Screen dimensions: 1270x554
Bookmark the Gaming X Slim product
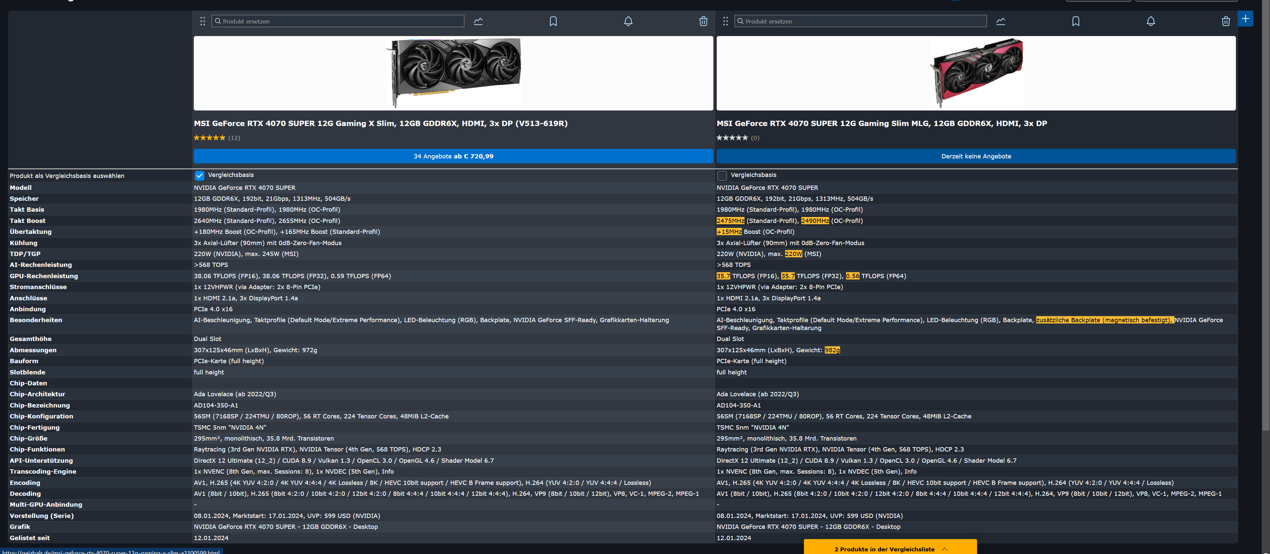[x=553, y=21]
